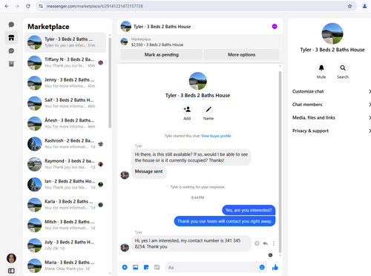Click the Marketplace heading
The width and height of the screenshot is (371, 276).
pyautogui.click(x=48, y=27)
